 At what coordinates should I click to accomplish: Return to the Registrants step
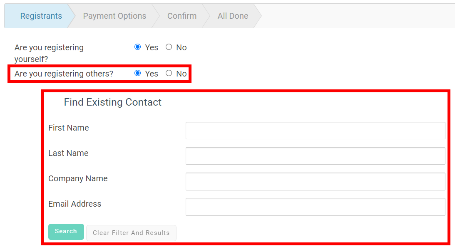41,16
